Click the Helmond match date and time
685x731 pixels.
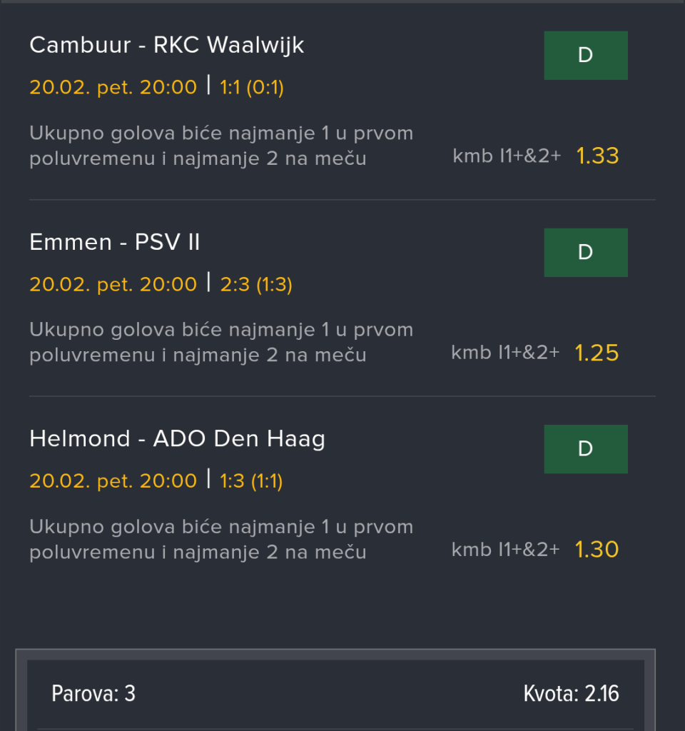point(113,482)
